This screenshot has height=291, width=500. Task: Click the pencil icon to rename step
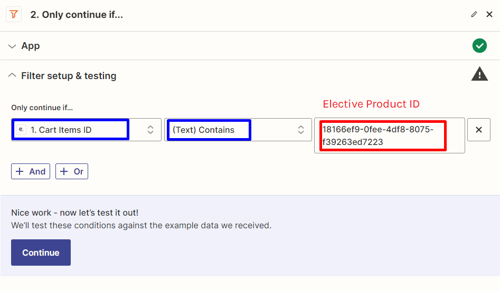[474, 15]
